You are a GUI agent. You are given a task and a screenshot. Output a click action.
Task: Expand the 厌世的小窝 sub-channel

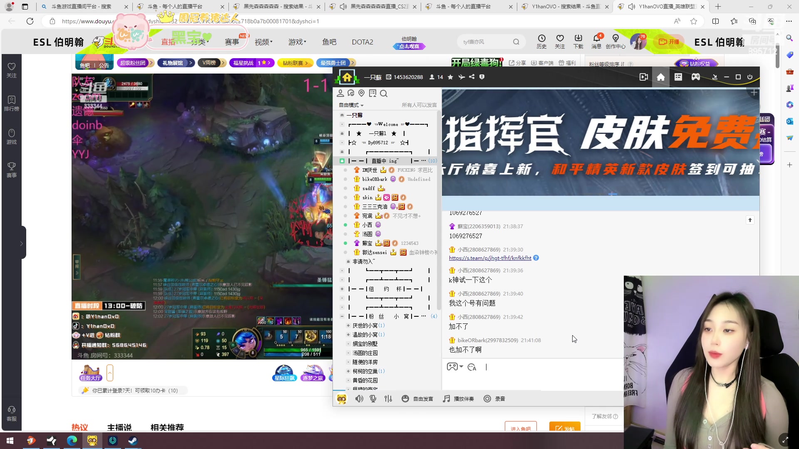tap(348, 326)
